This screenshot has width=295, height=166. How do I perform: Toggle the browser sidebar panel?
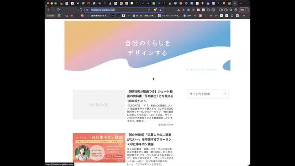point(221,10)
